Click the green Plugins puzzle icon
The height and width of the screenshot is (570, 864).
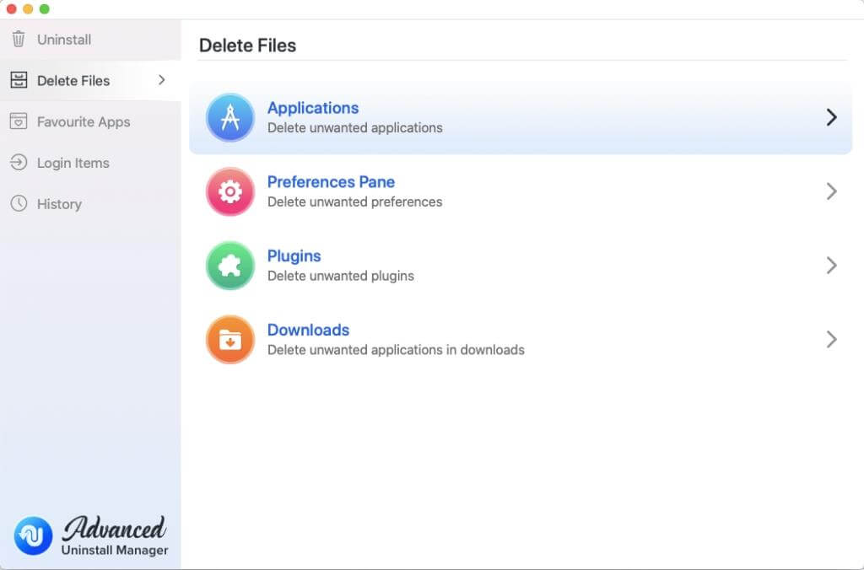click(x=230, y=266)
